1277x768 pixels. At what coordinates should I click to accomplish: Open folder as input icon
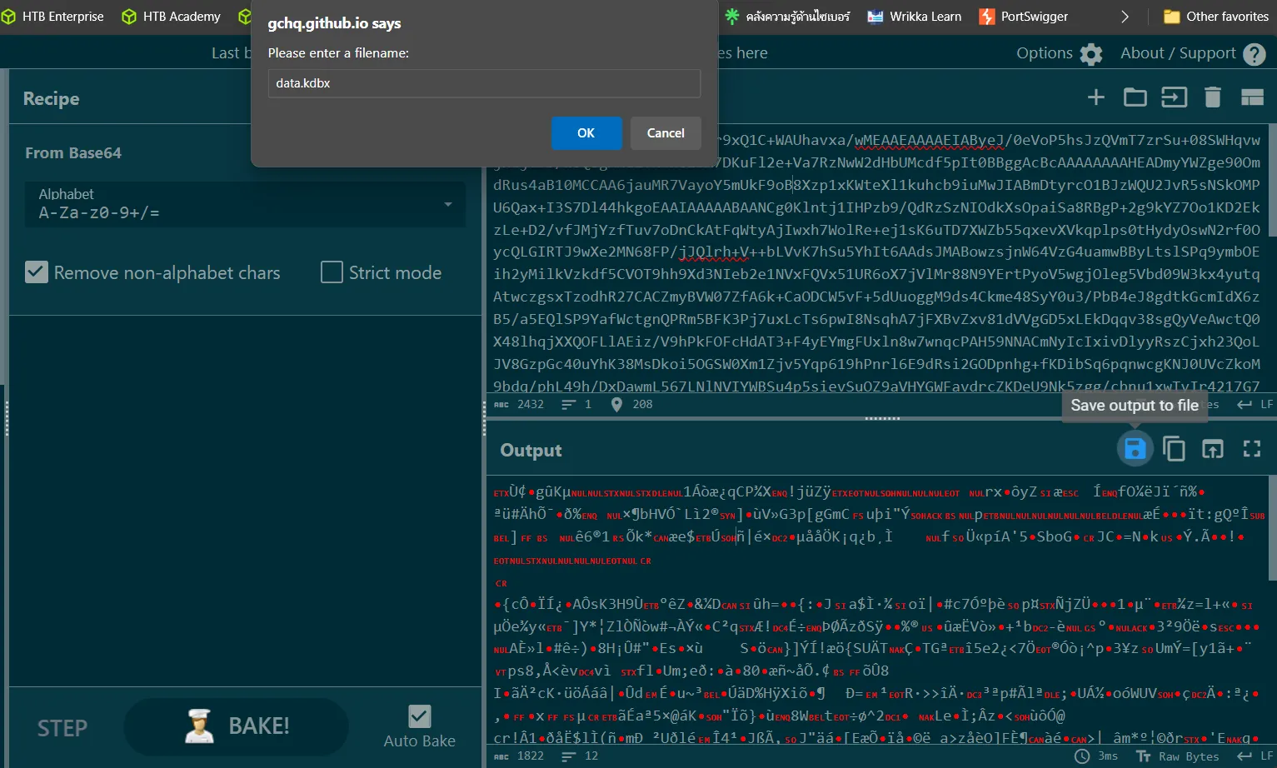1135,97
